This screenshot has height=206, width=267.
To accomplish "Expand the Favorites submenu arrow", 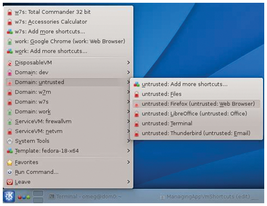I will 129,162.
